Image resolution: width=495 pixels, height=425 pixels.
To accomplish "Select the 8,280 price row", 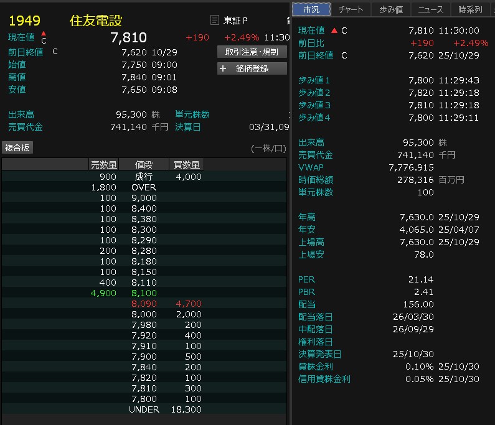I will click(144, 251).
